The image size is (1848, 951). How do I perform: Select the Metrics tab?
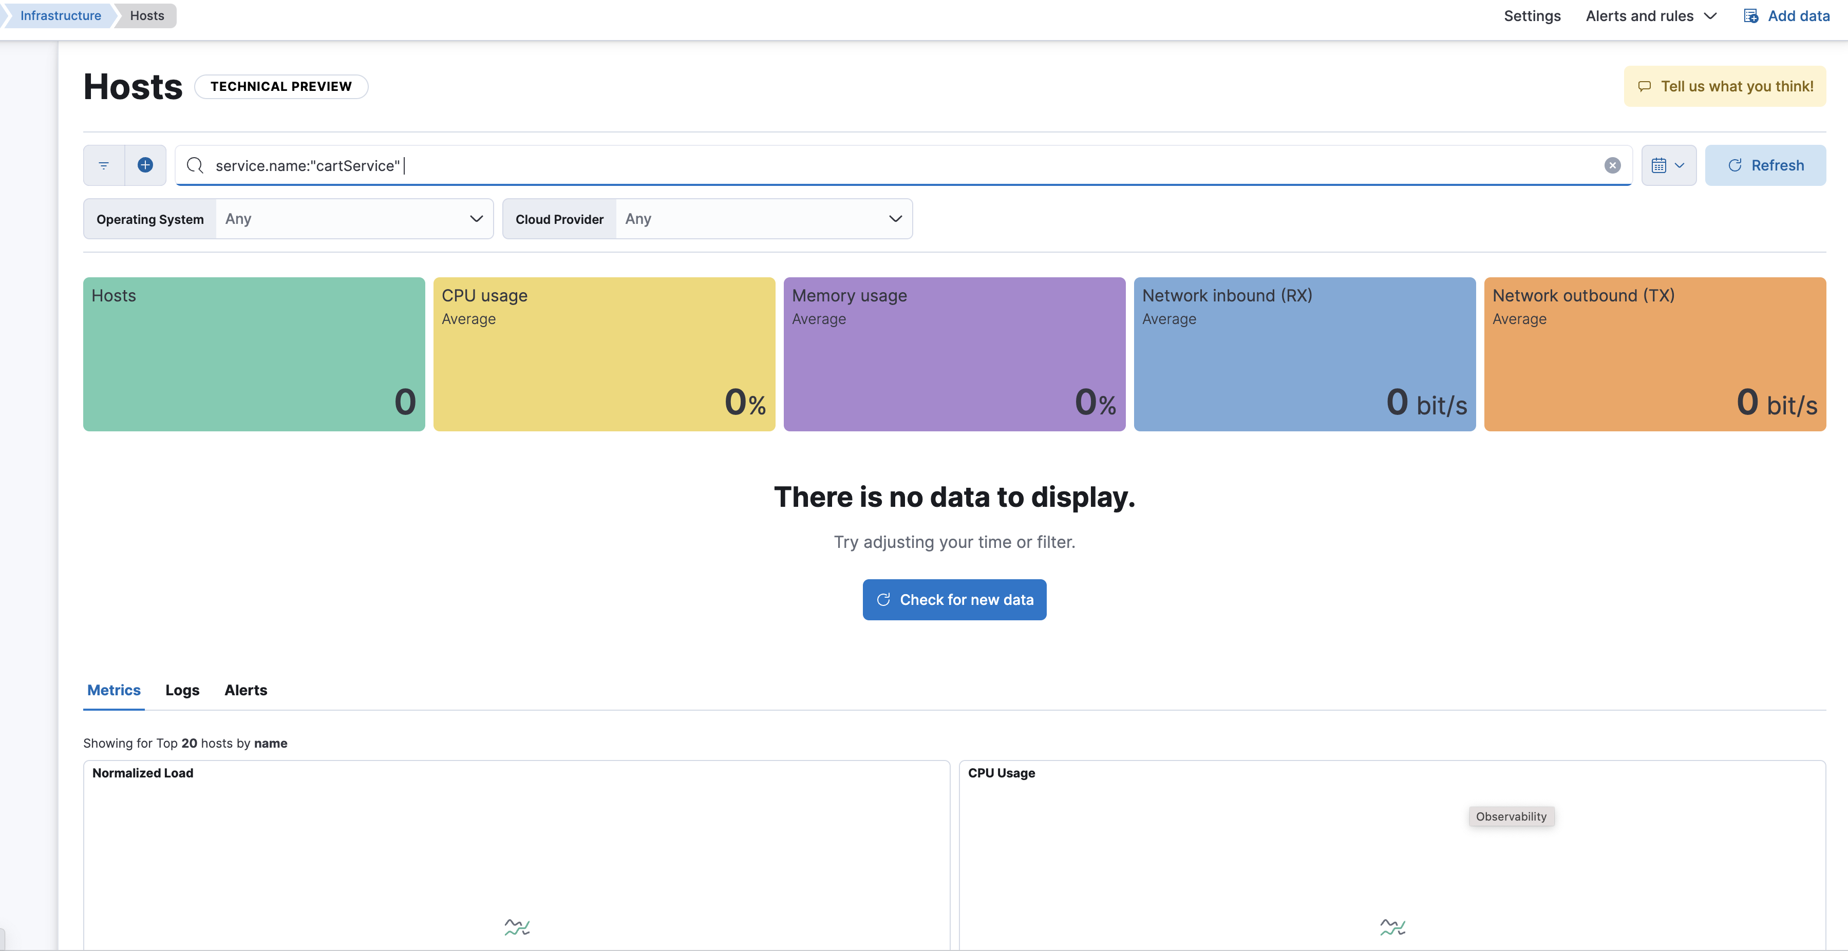tap(114, 690)
